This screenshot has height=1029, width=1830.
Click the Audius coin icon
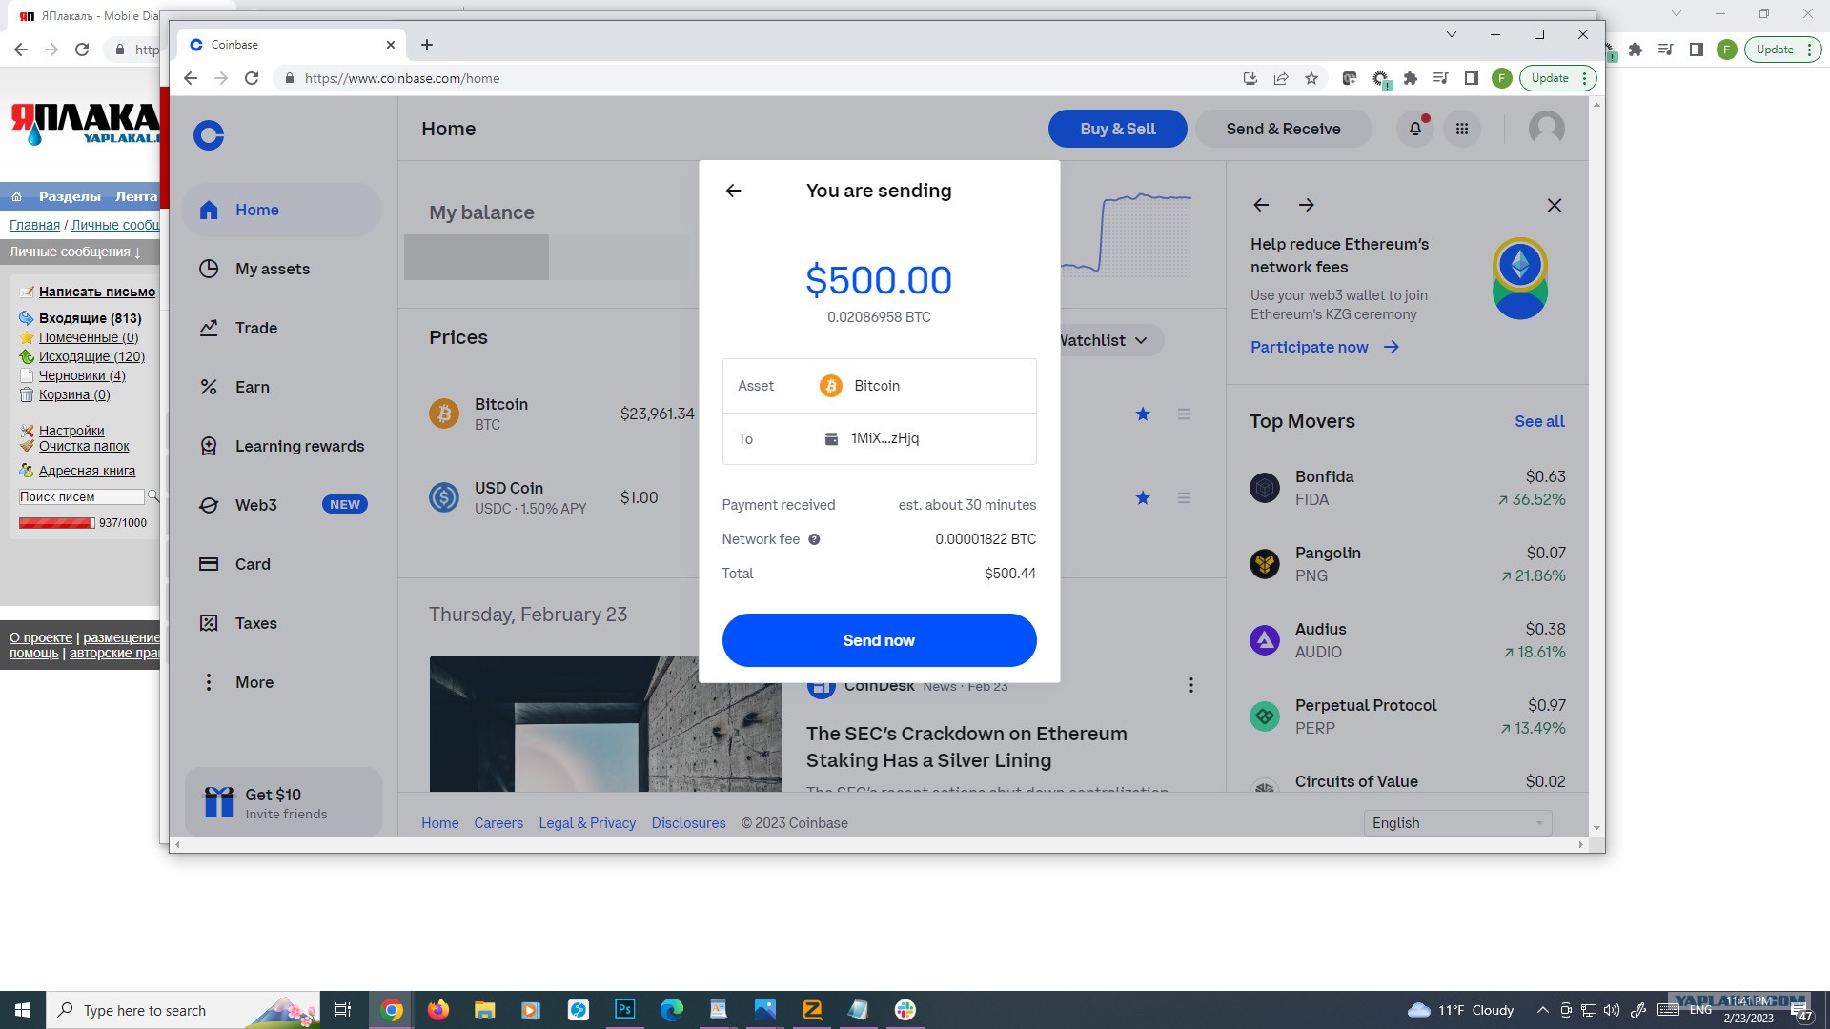click(x=1265, y=640)
